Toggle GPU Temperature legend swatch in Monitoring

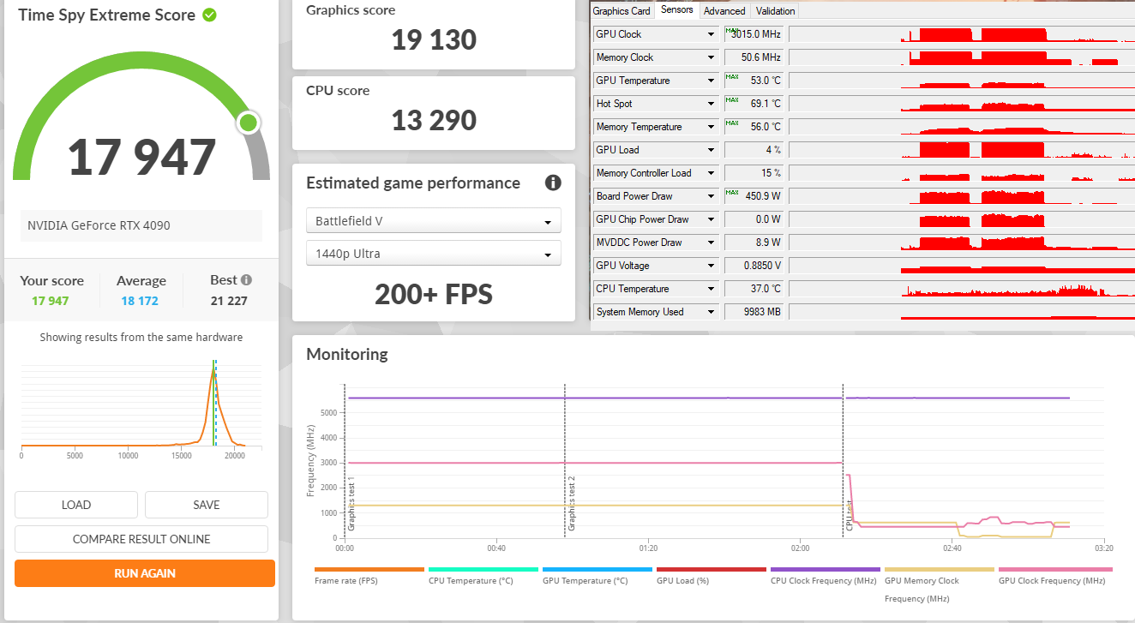598,569
